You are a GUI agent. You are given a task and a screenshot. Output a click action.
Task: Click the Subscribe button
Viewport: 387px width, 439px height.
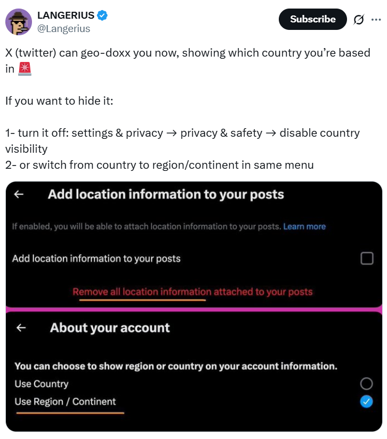click(x=312, y=19)
